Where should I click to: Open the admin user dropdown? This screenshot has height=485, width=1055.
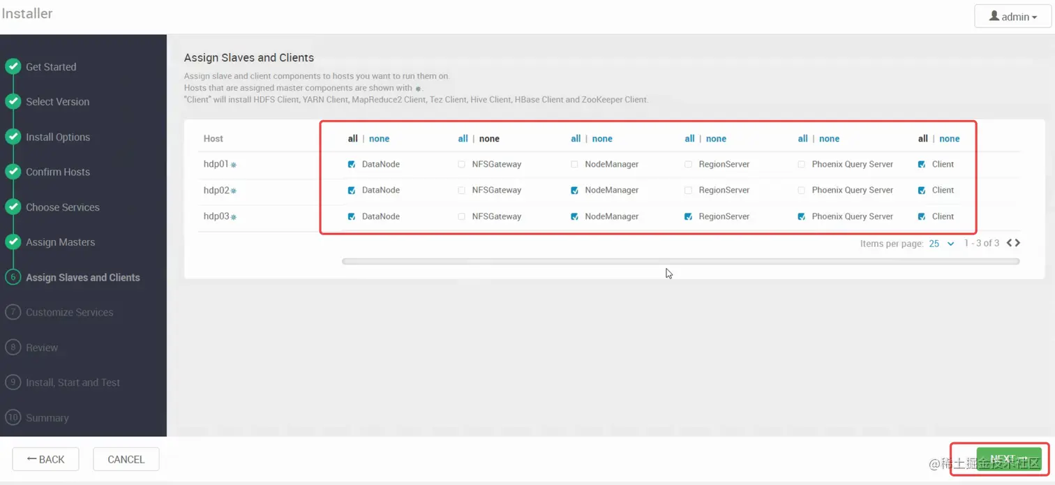point(1012,17)
